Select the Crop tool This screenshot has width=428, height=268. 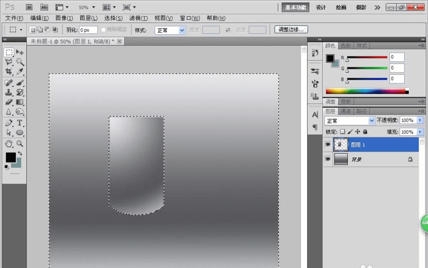[x=9, y=72]
